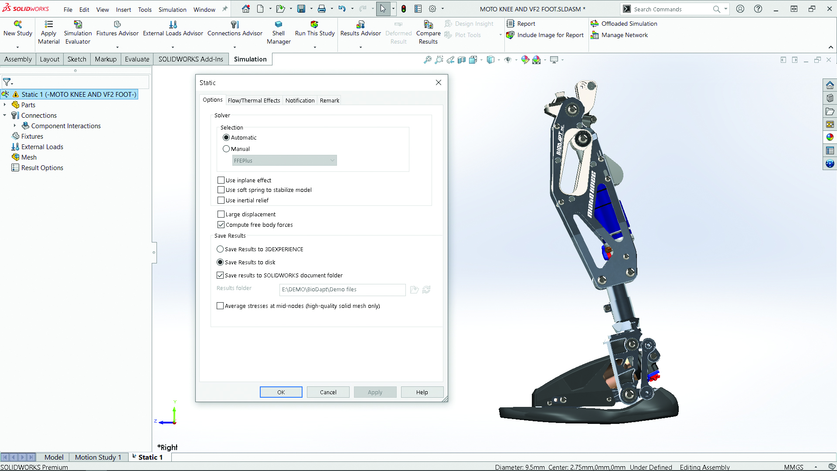
Task: Select the Manual solver radio button
Action: click(226, 149)
